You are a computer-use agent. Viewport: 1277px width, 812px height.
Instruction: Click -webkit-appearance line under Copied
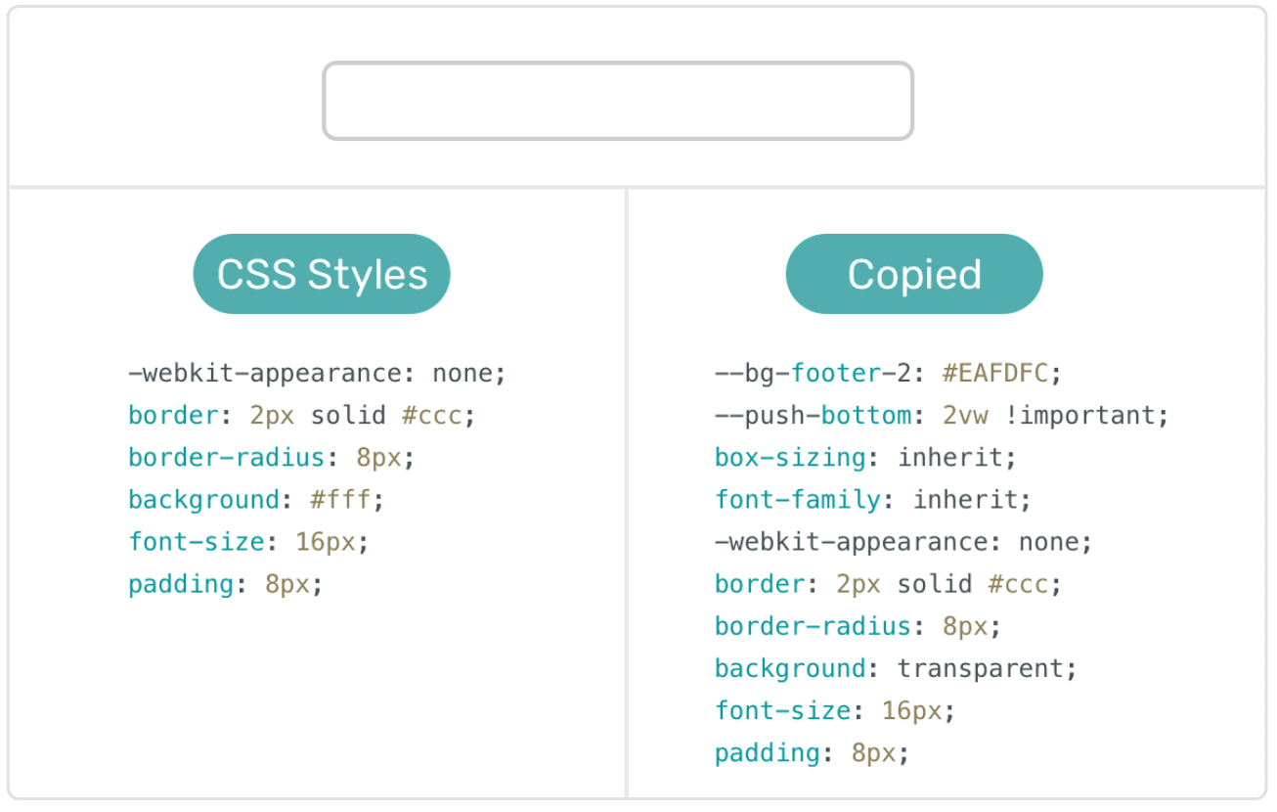903,542
